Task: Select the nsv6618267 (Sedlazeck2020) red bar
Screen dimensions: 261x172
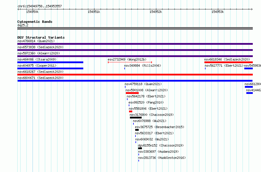Action: [x=135, y=75]
